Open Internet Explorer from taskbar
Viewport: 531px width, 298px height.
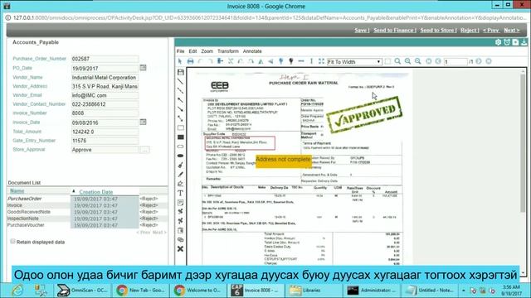pos(17,291)
